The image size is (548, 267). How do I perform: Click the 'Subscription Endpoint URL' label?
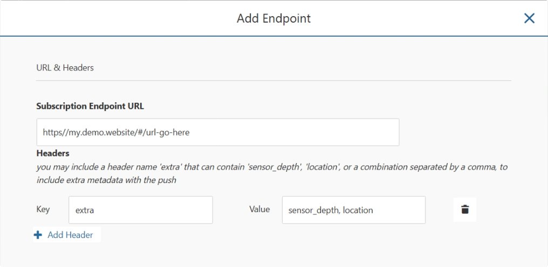point(90,107)
